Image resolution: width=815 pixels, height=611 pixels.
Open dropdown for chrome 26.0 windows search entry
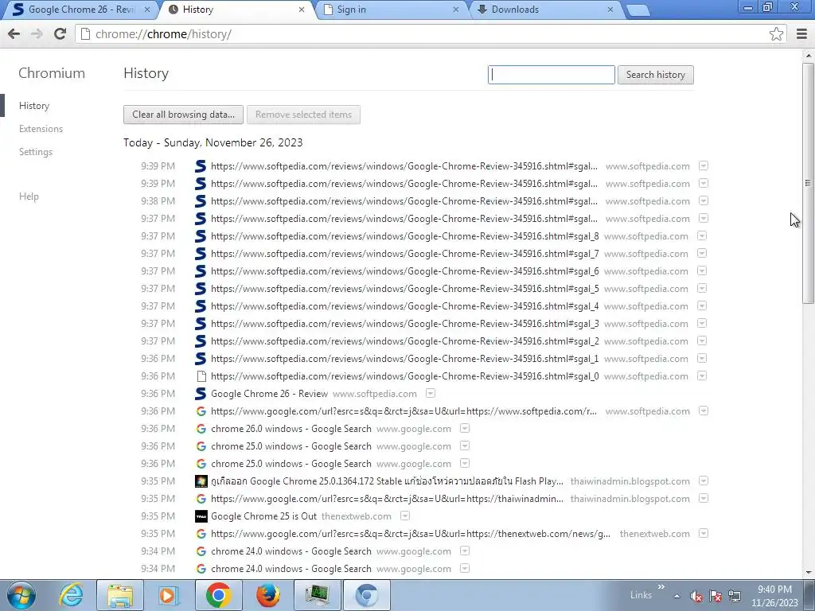tap(465, 428)
